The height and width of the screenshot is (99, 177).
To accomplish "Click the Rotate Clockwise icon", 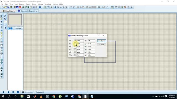I will 5,16.
